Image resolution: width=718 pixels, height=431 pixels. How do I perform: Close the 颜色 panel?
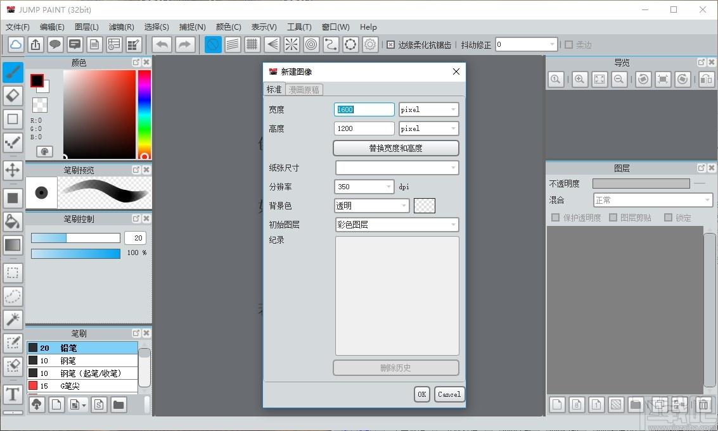pyautogui.click(x=146, y=62)
